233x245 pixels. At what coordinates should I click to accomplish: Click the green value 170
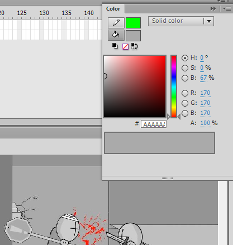tap(205, 103)
